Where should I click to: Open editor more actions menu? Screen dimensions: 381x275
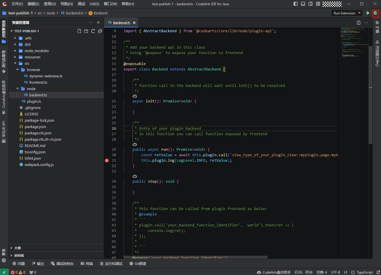point(366,23)
